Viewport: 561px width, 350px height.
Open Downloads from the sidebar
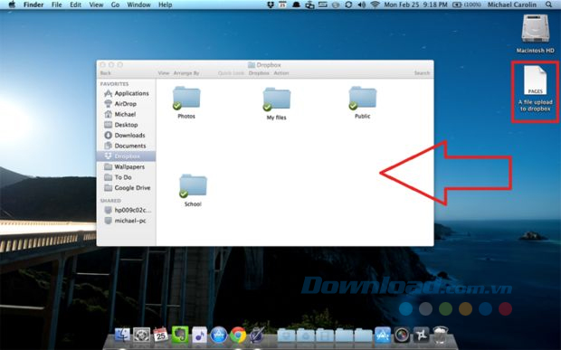(125, 135)
